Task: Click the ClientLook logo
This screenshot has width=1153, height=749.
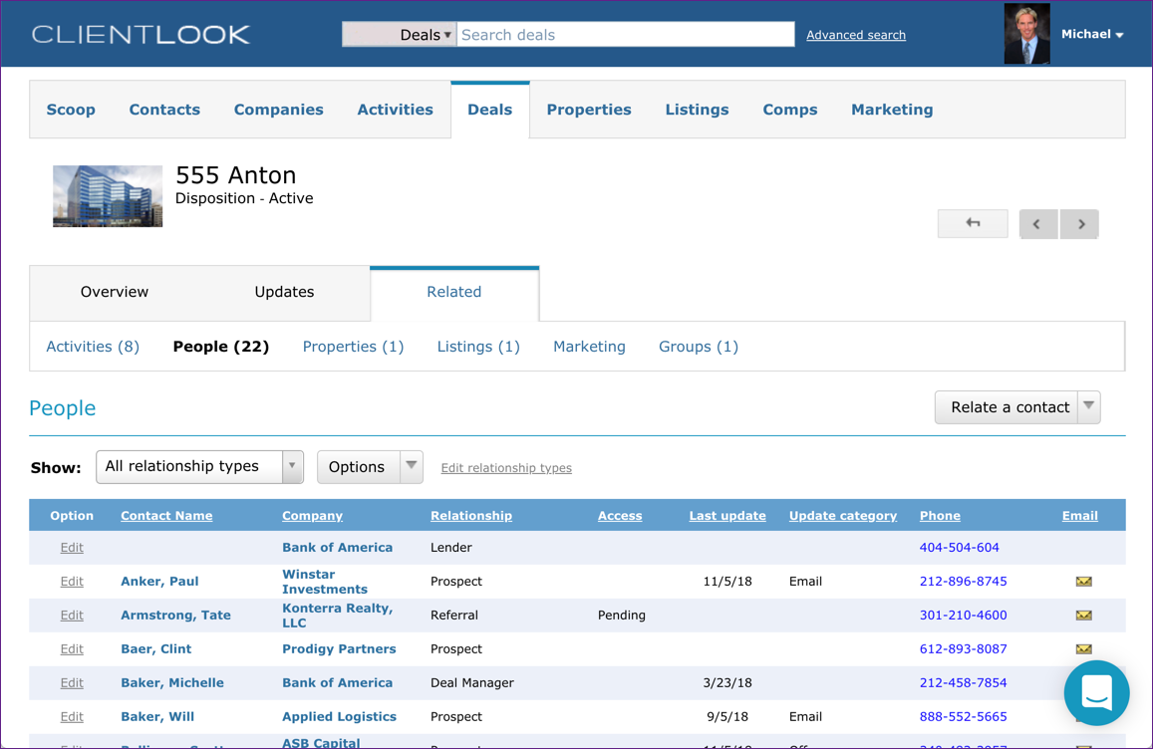Action: click(x=140, y=33)
